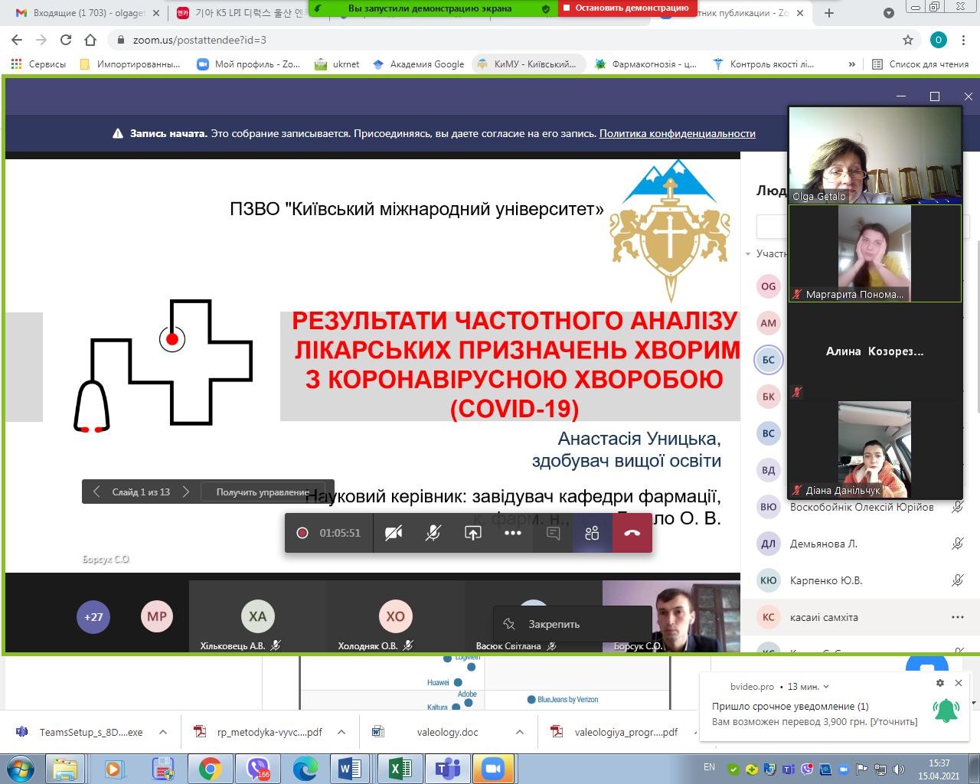Expand options for valeology.doc download
The width and height of the screenshot is (980, 784).
pyautogui.click(x=520, y=732)
